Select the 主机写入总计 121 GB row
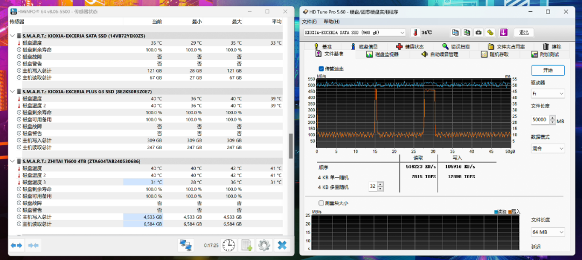 [146, 71]
